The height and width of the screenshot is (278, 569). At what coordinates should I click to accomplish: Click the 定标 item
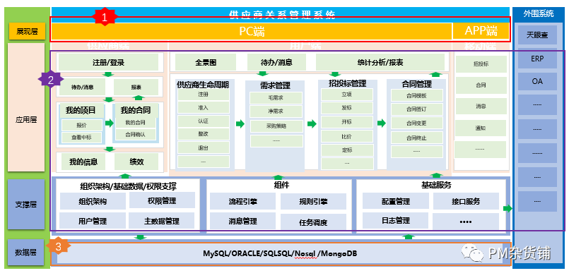(x=347, y=150)
